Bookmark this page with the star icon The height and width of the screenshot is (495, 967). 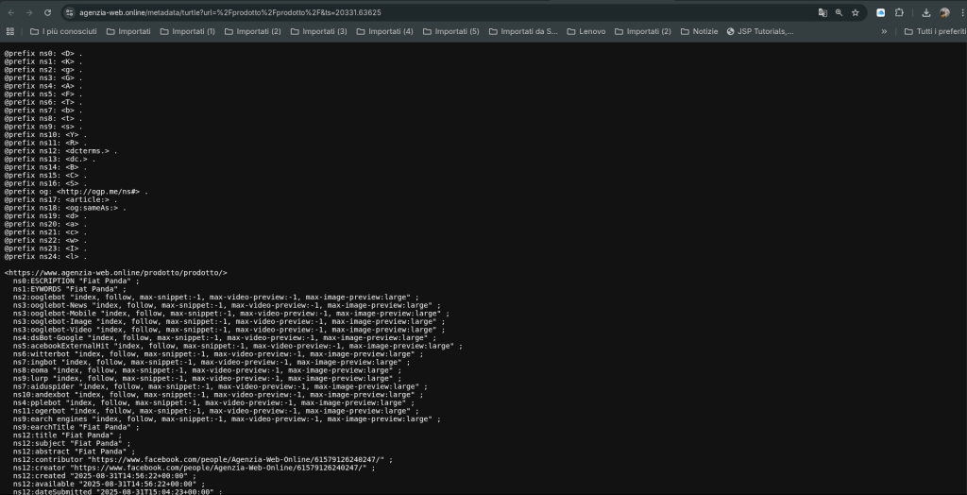(855, 13)
